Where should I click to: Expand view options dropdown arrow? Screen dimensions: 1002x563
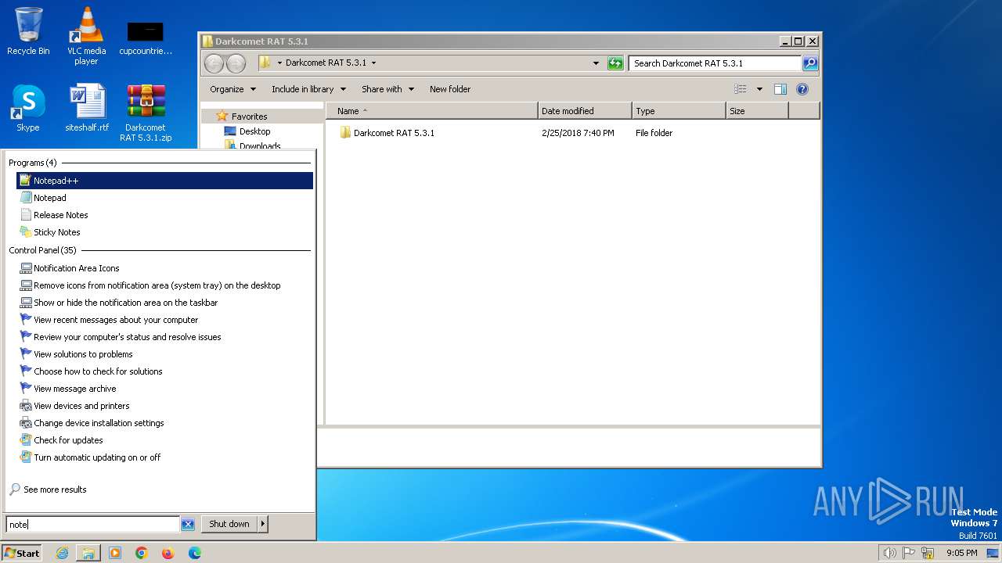(x=759, y=89)
